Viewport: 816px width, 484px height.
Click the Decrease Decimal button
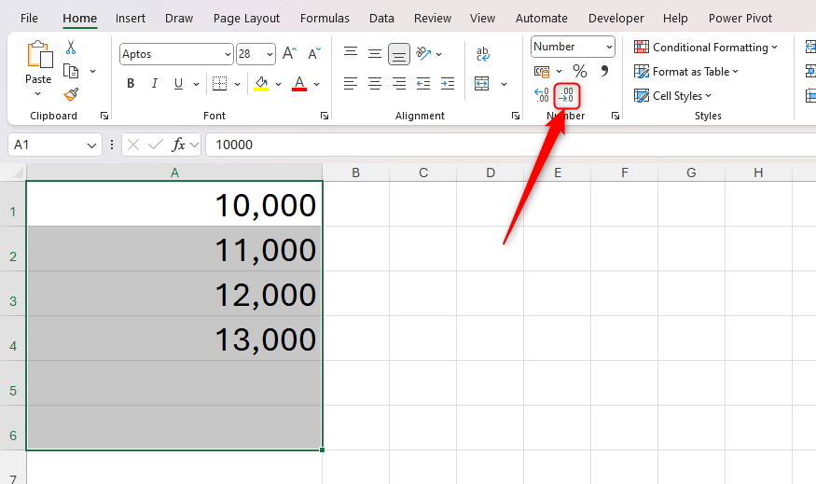coord(567,95)
